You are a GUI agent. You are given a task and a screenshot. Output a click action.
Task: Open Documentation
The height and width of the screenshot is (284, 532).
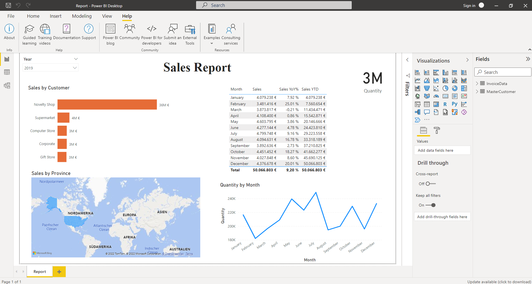pos(67,32)
